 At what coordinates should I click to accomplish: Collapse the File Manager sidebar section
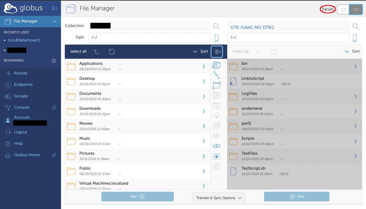[x=54, y=21]
